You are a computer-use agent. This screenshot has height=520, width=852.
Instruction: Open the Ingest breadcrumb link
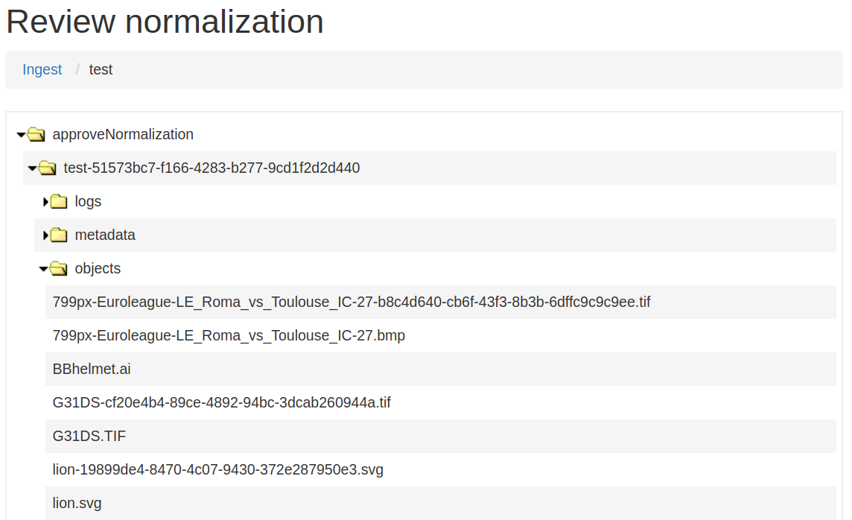click(x=42, y=69)
